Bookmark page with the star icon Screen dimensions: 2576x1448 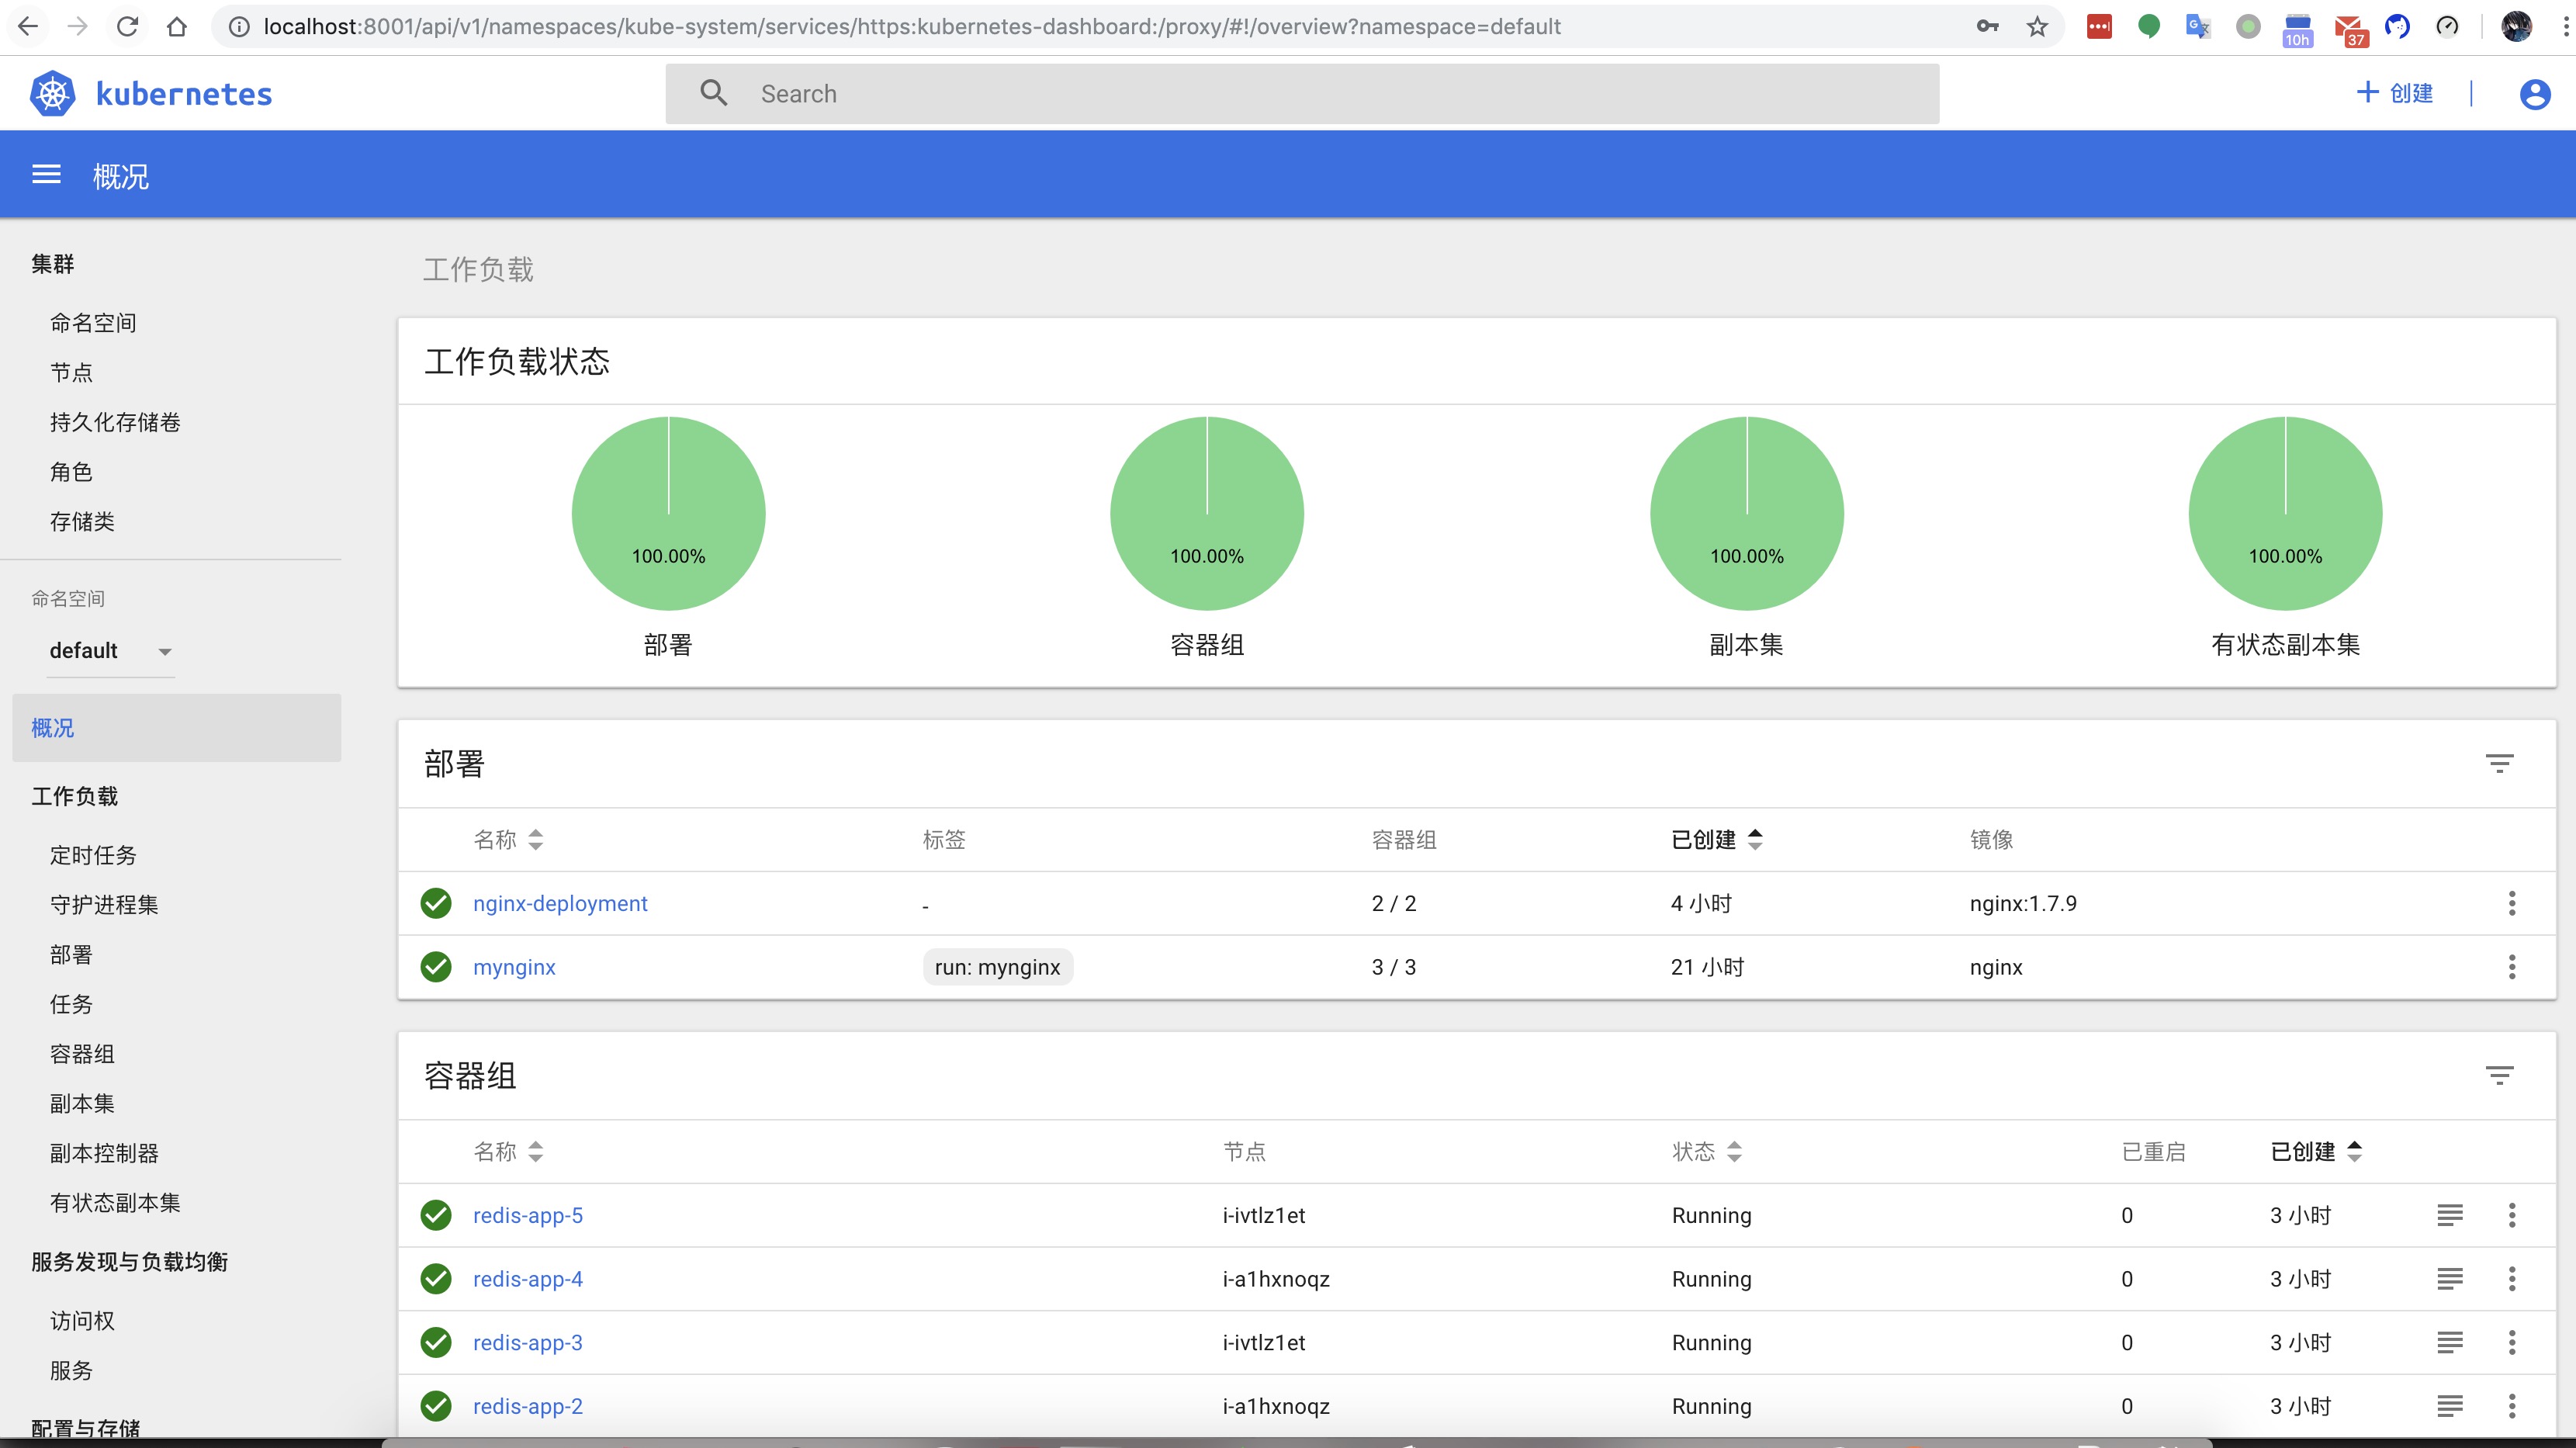point(2037,27)
